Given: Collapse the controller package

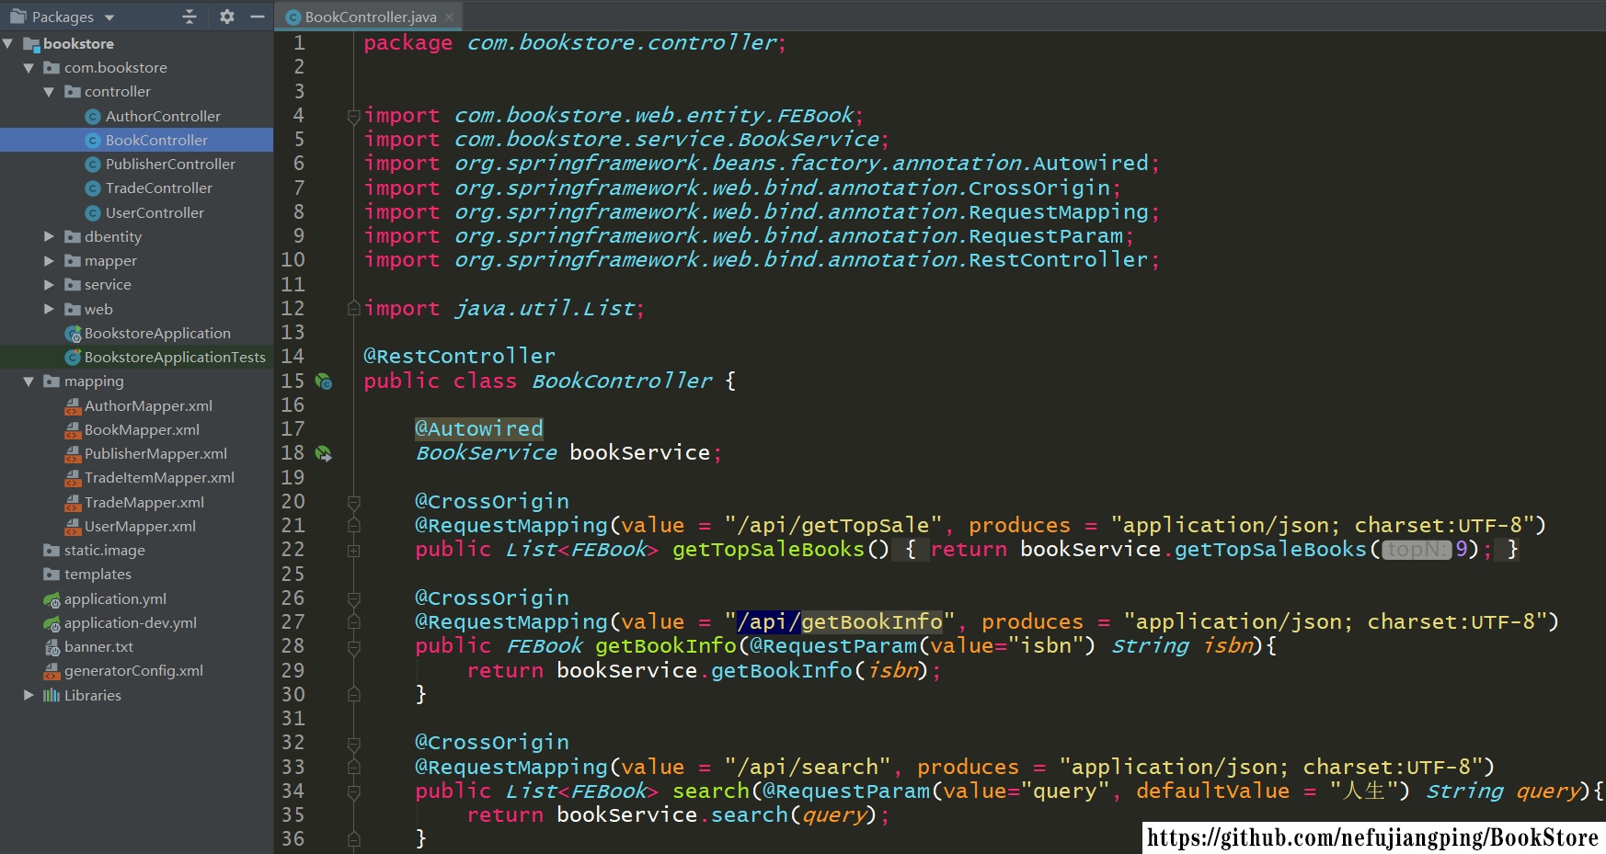Looking at the screenshot, I should [49, 92].
